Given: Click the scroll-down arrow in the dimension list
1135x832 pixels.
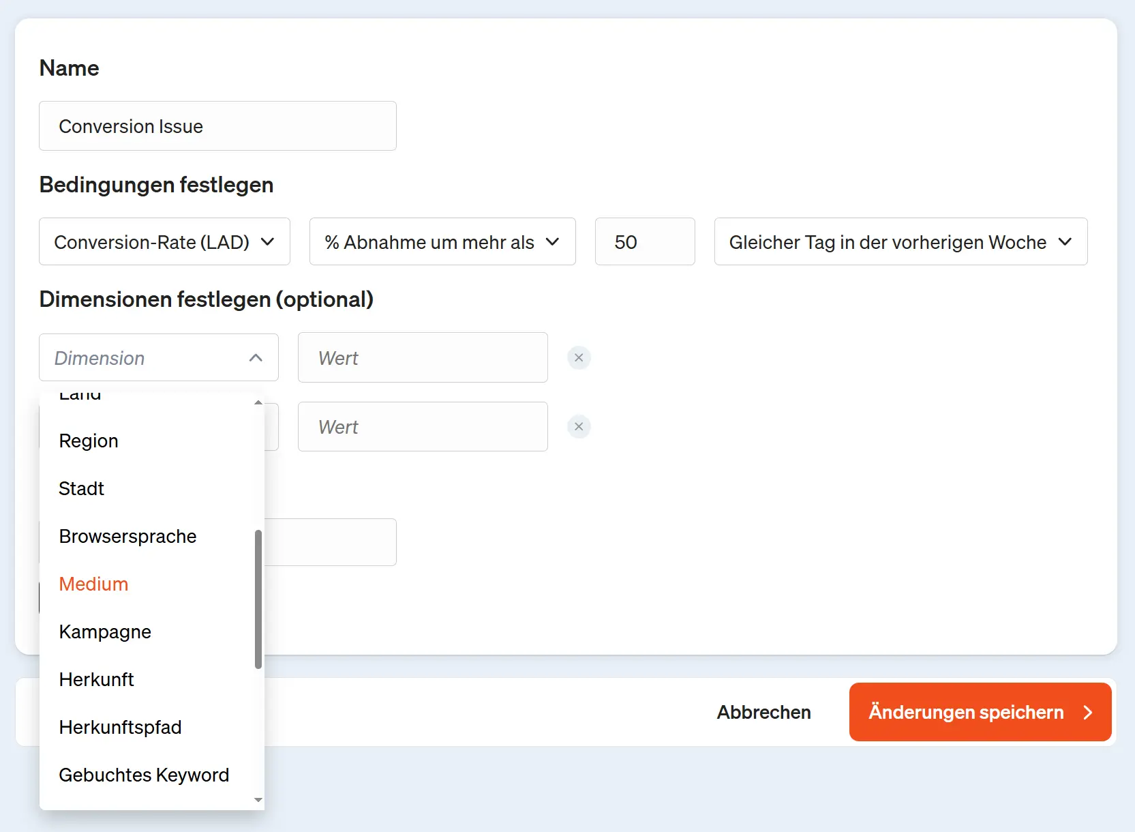Looking at the screenshot, I should point(258,800).
